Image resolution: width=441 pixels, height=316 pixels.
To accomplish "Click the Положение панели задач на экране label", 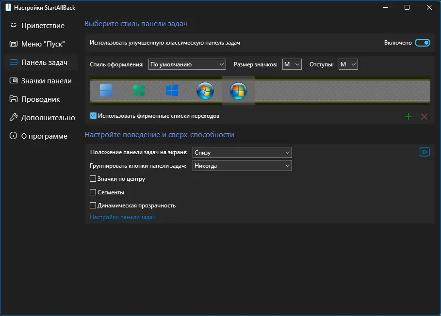I will pos(139,152).
